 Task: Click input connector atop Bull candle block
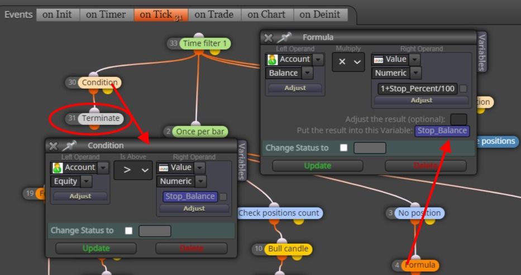[282, 241]
